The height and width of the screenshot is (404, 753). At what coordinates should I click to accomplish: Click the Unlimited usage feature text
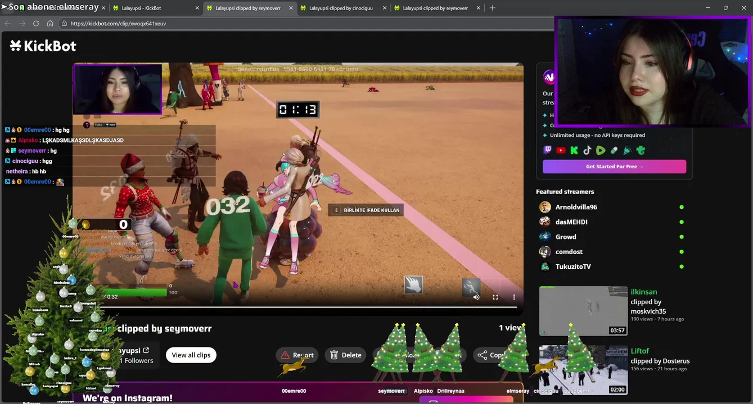(x=597, y=135)
